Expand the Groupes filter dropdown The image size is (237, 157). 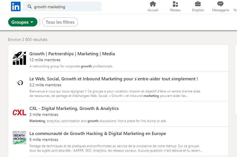[23, 22]
